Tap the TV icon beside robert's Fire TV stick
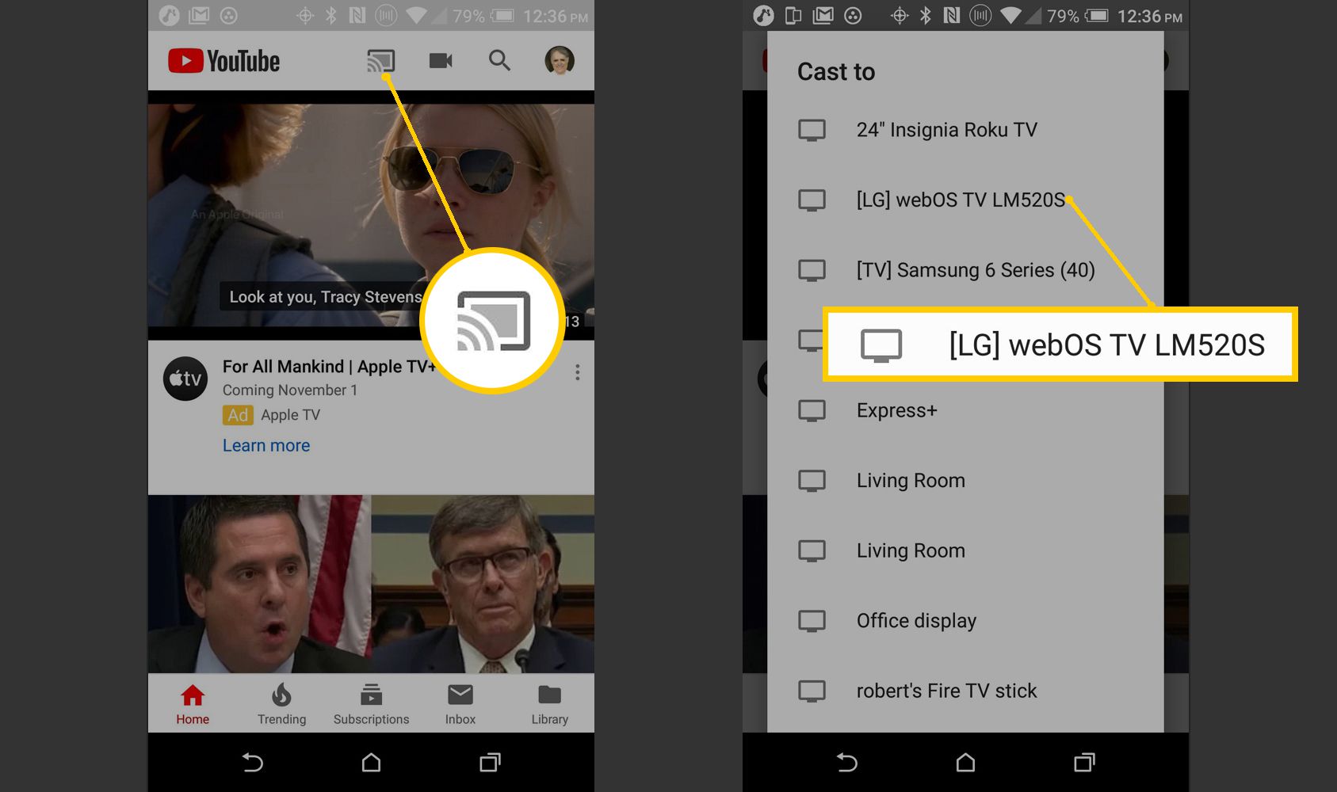Screen dimensions: 1337x792 pos(812,691)
